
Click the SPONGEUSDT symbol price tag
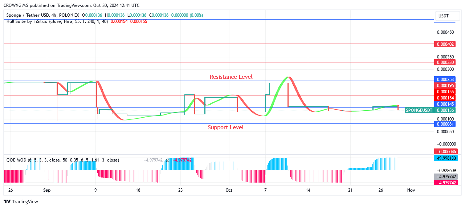coord(419,110)
